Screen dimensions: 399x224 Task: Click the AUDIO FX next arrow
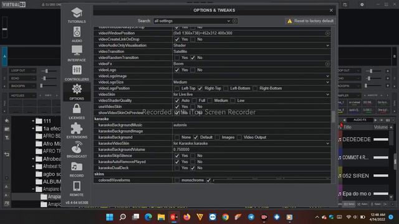(x=375, y=120)
